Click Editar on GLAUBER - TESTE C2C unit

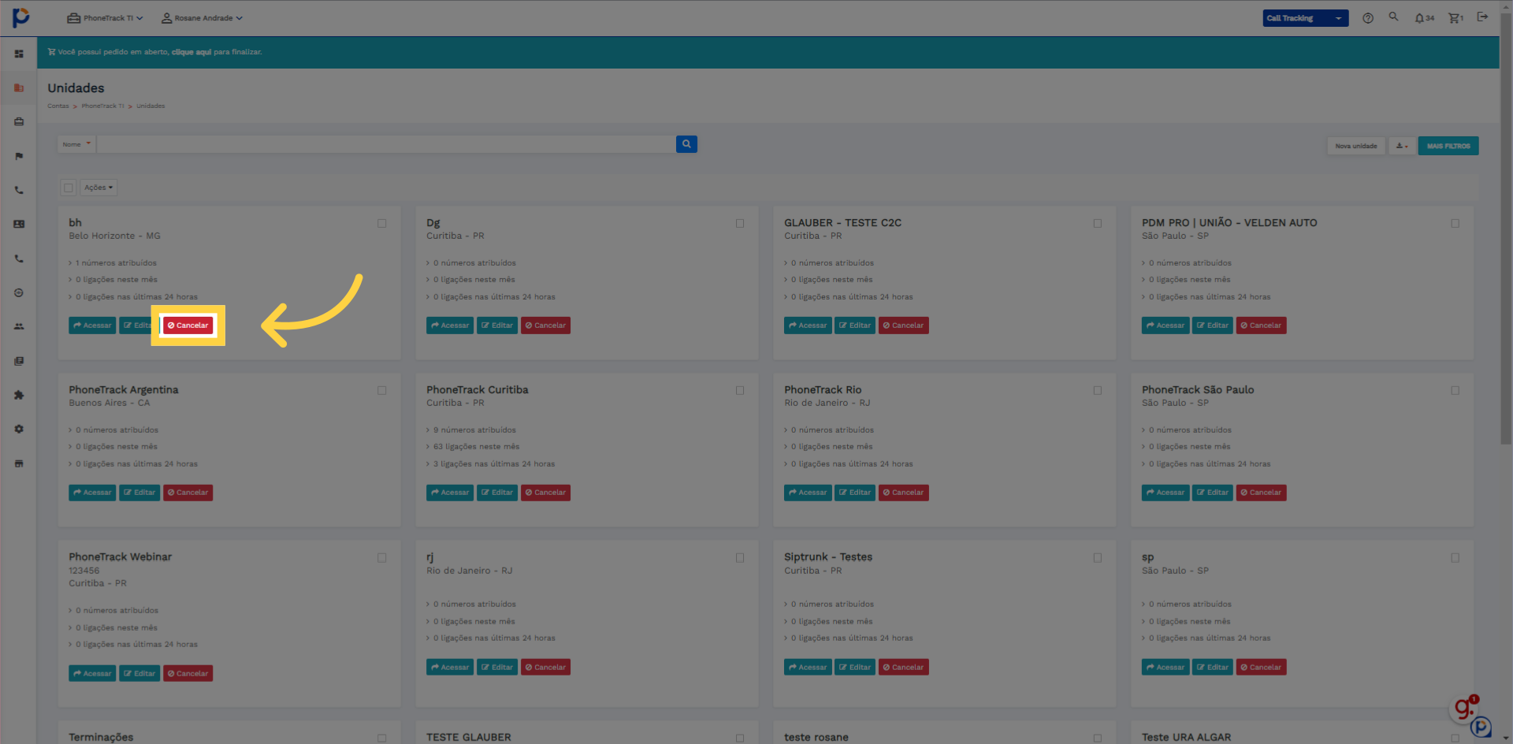click(855, 325)
